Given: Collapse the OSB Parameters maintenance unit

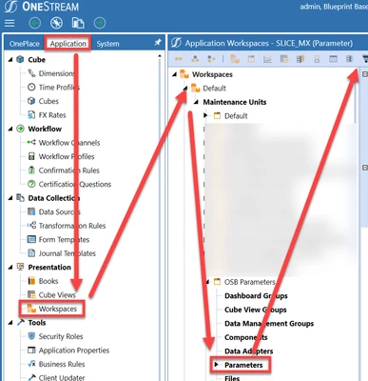Looking at the screenshot, I should point(207,282).
